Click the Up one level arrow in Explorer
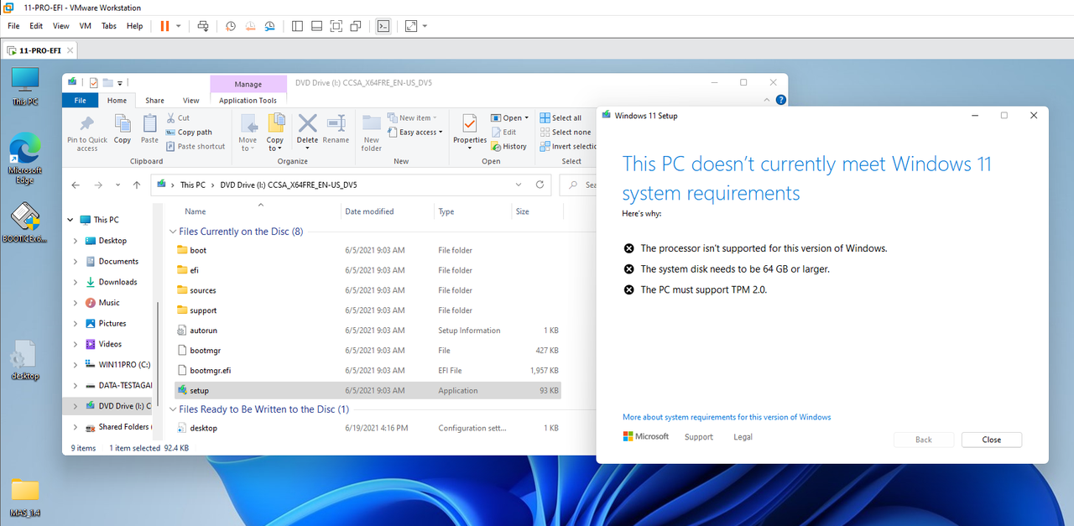The image size is (1074, 526). tap(136, 185)
